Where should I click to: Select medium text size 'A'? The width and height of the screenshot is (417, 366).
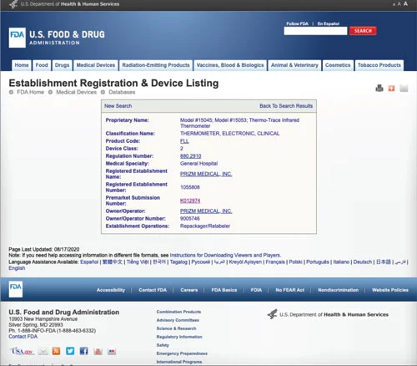[399, 4]
